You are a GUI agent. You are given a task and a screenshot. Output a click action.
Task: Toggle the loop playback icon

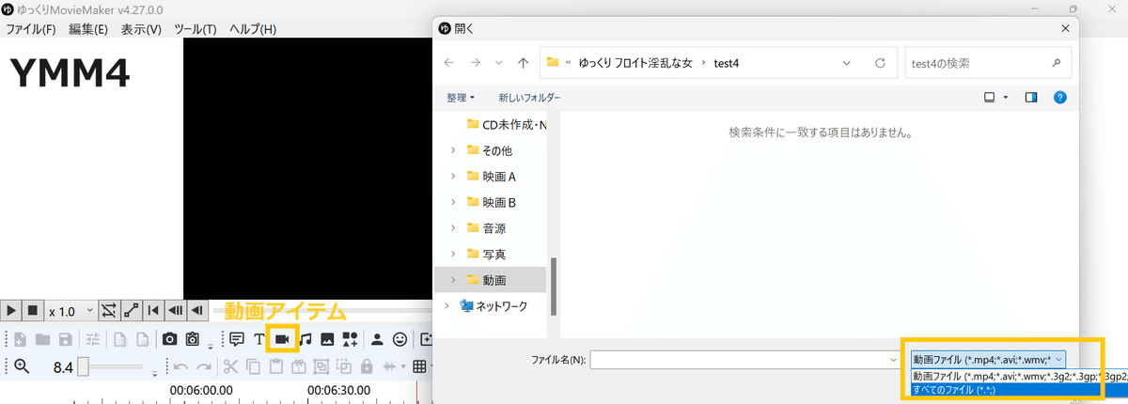coord(108,310)
